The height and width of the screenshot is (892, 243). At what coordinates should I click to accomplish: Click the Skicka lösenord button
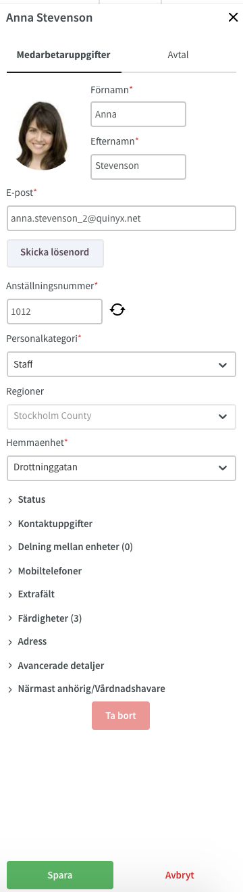(x=55, y=253)
